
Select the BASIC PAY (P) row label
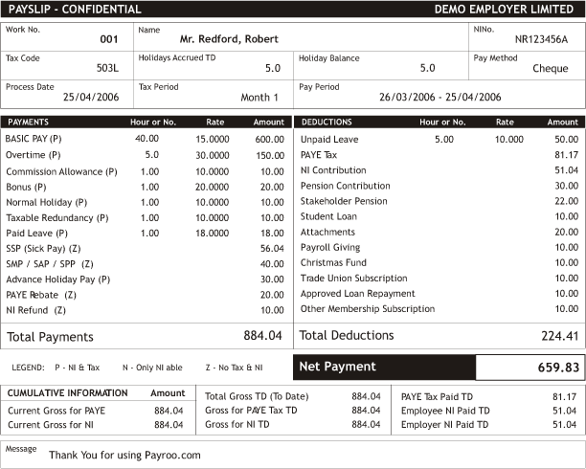pos(35,139)
